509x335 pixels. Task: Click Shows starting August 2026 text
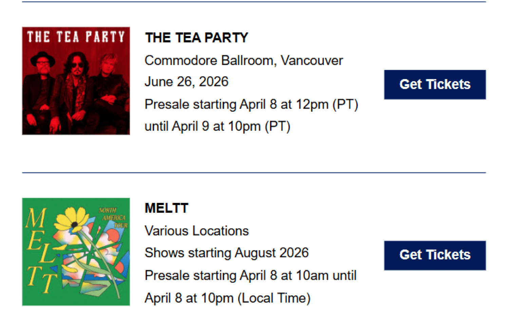click(226, 253)
